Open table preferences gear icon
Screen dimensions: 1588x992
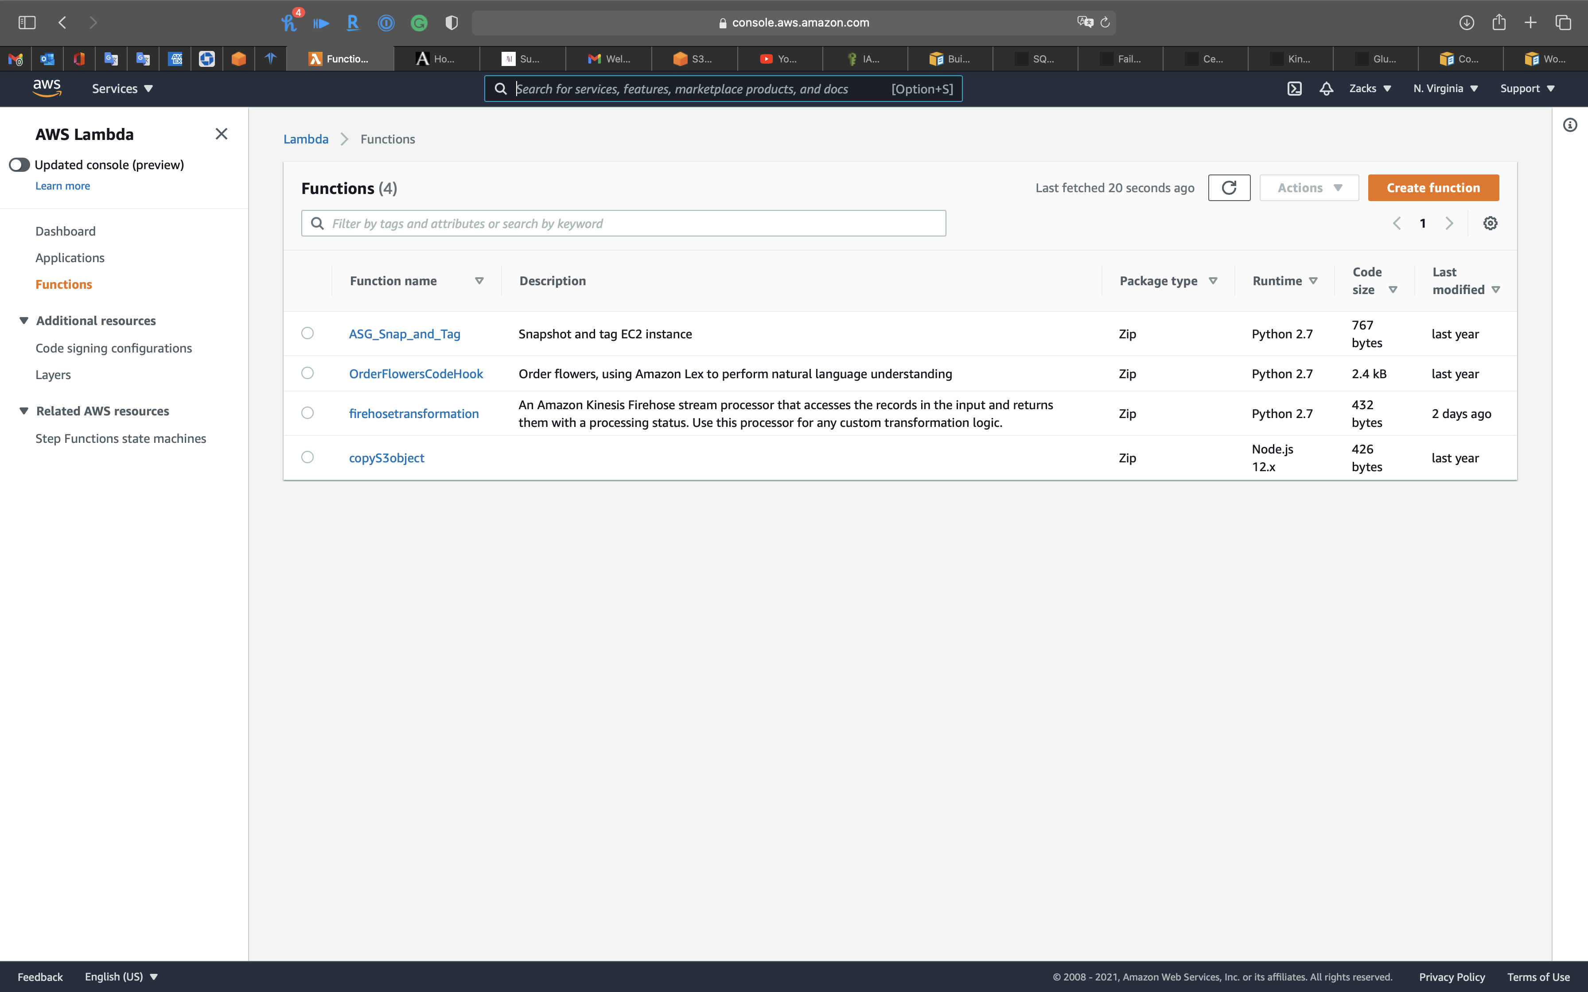click(x=1490, y=223)
